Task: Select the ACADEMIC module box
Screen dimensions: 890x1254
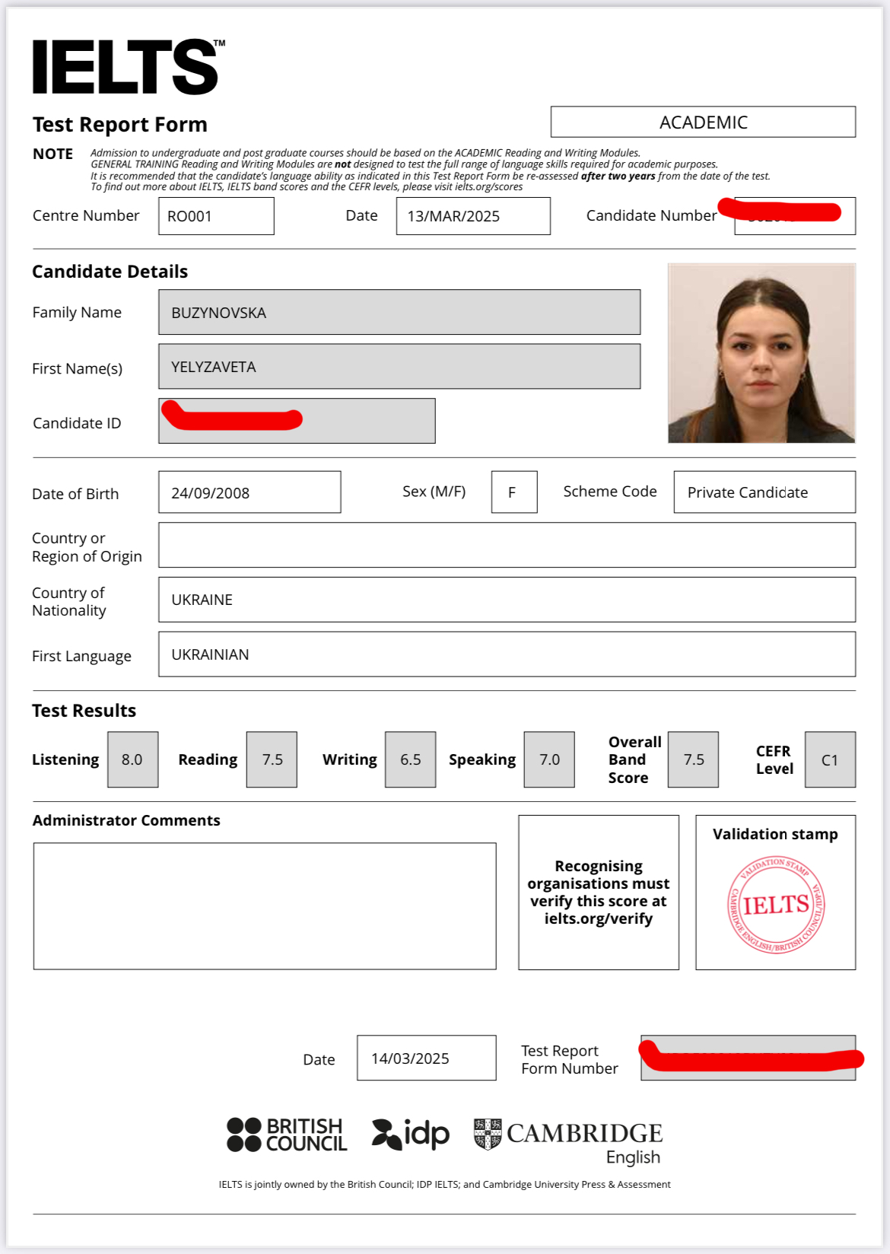Action: click(703, 122)
